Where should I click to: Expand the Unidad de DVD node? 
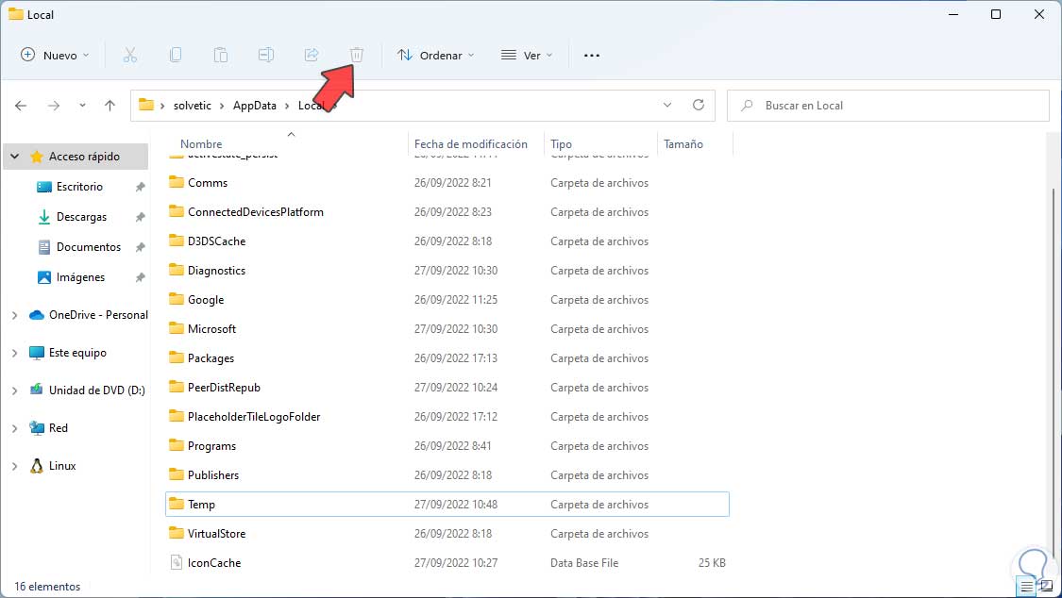[x=15, y=390]
